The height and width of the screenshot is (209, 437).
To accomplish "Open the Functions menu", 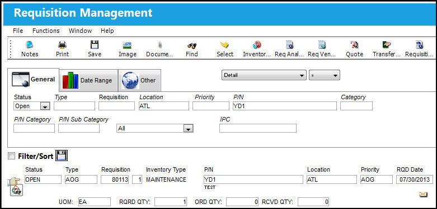I will coord(46,31).
